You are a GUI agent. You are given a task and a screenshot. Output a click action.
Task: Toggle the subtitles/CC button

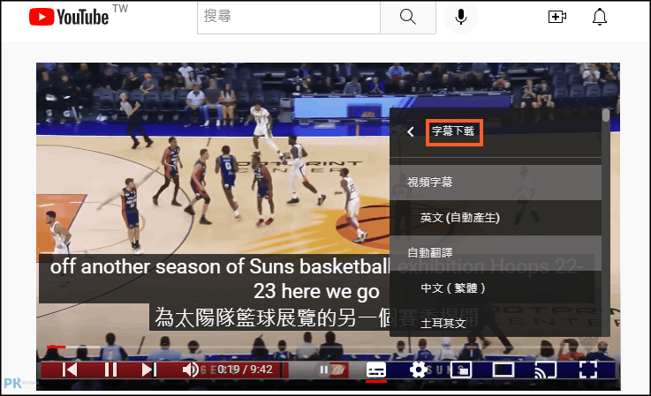point(376,370)
